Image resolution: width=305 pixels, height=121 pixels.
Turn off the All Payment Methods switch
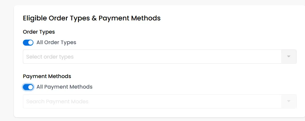pos(28,87)
